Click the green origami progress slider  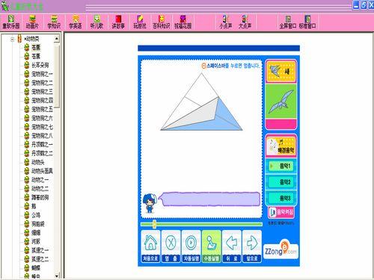(x=201, y=224)
